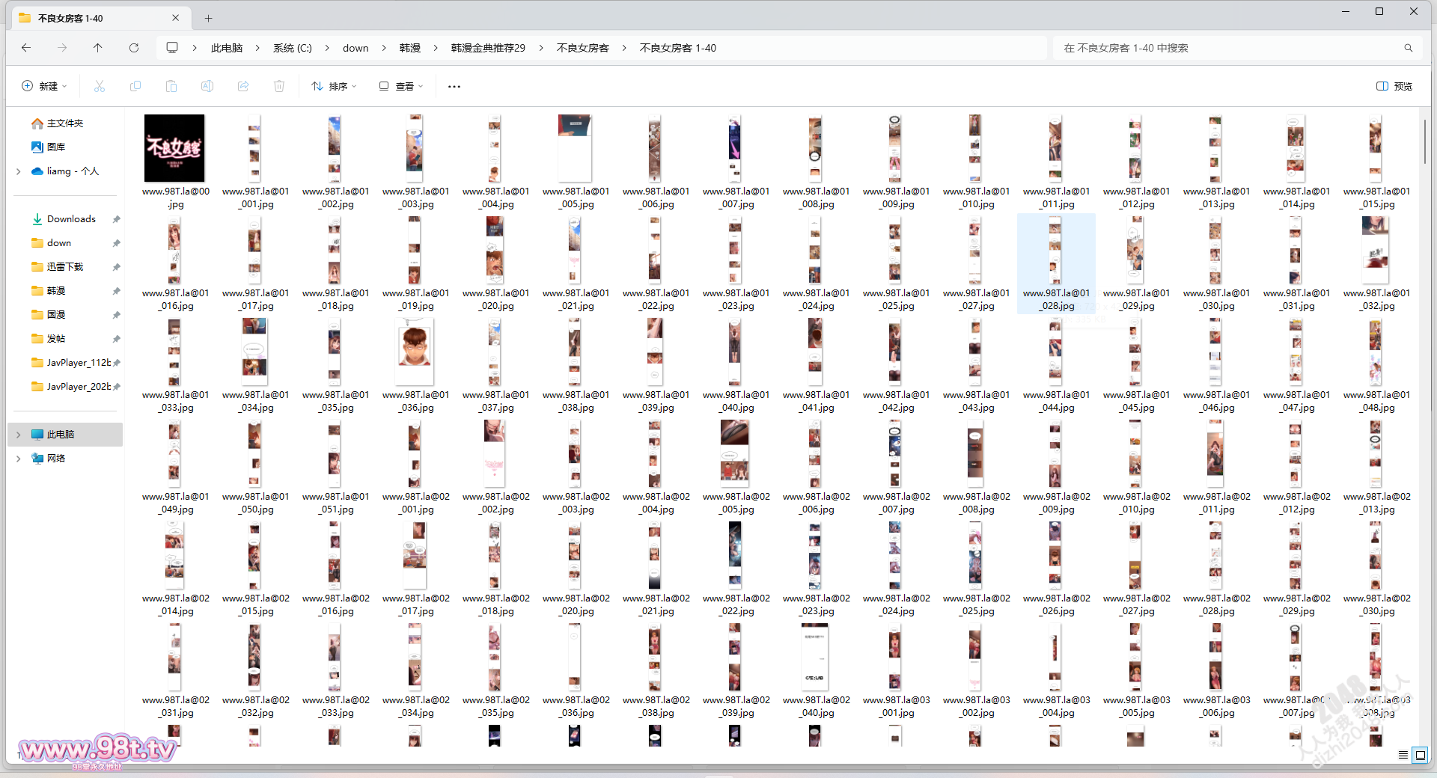Expand the 此电脑 tree node
Image resolution: width=1437 pixels, height=778 pixels.
pyautogui.click(x=17, y=434)
